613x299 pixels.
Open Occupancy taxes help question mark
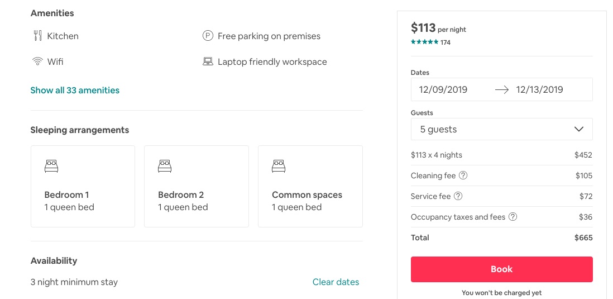pos(513,216)
